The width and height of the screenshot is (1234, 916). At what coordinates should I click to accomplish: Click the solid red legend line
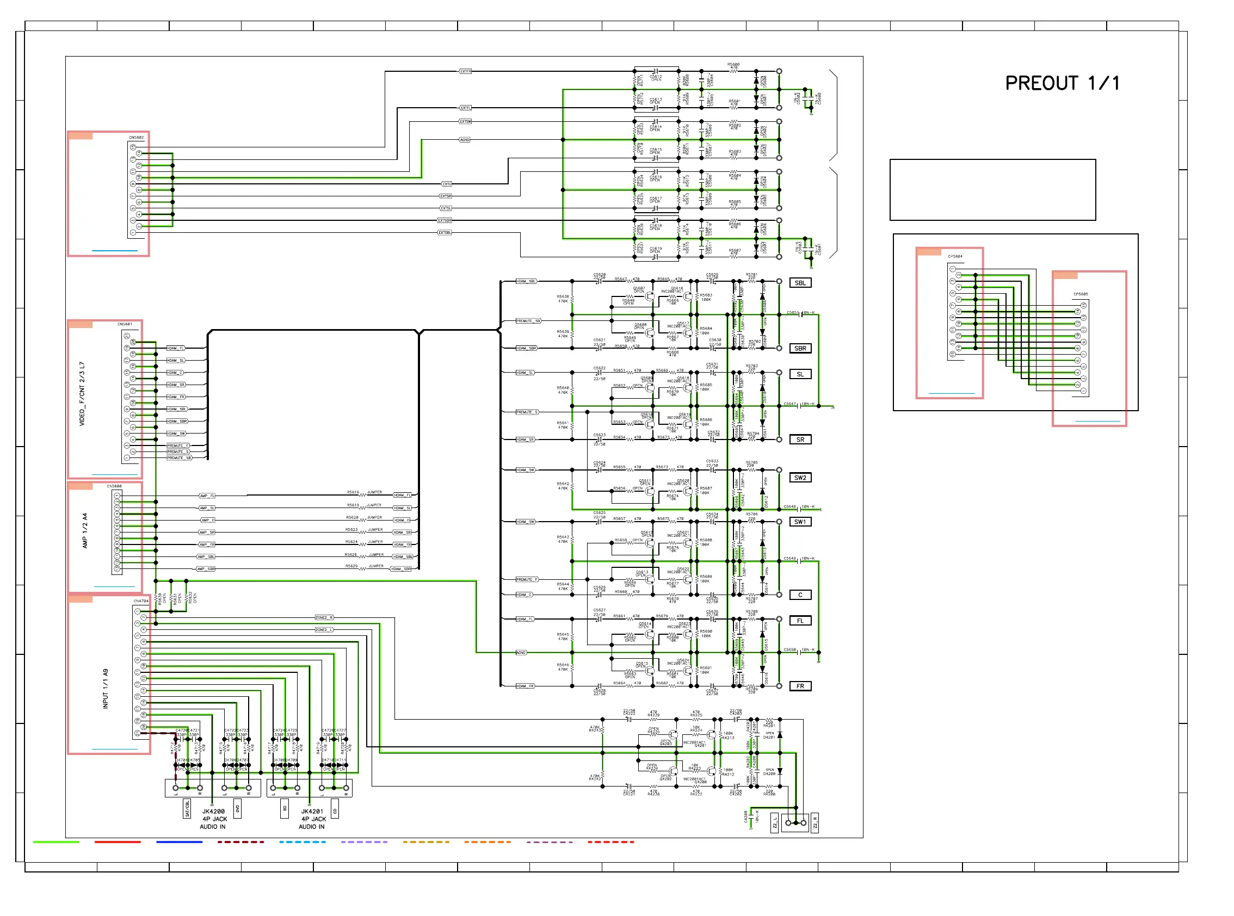[x=118, y=841]
